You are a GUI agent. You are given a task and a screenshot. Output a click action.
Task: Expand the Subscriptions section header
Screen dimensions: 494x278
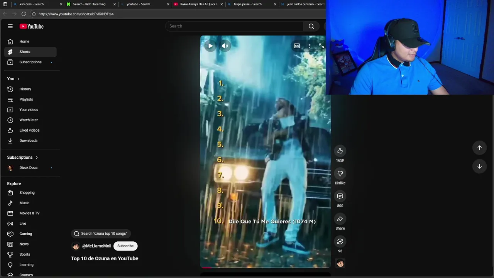pos(22,158)
